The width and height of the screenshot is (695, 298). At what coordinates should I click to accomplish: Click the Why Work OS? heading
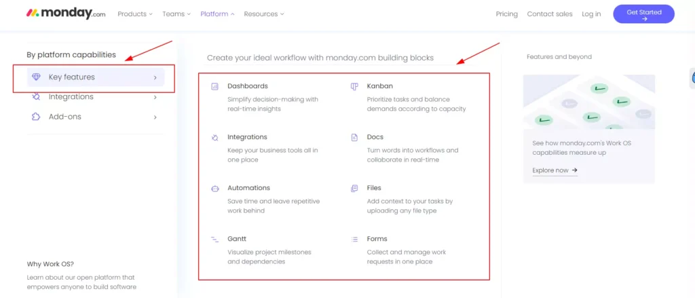point(50,264)
